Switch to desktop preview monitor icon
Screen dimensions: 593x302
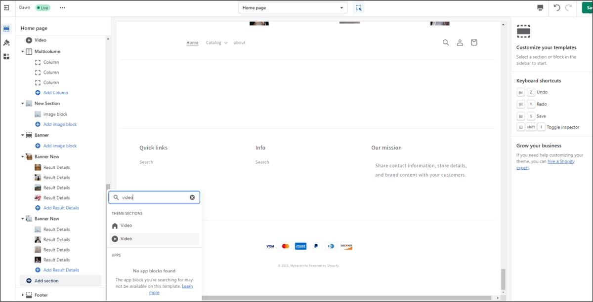[x=540, y=7]
